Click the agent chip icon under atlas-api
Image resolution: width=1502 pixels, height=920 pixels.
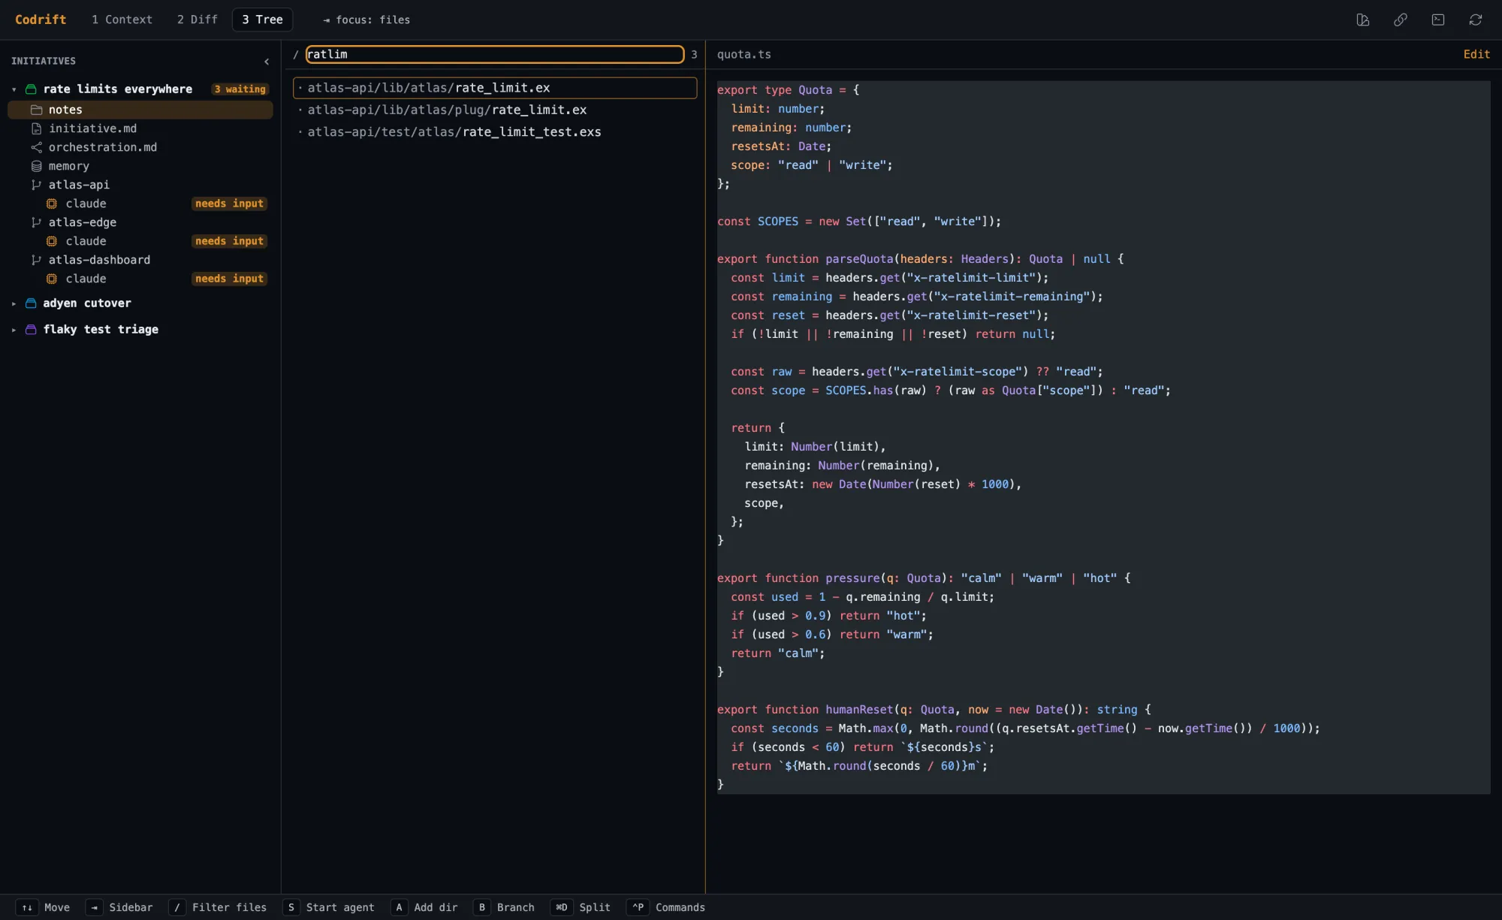point(52,204)
